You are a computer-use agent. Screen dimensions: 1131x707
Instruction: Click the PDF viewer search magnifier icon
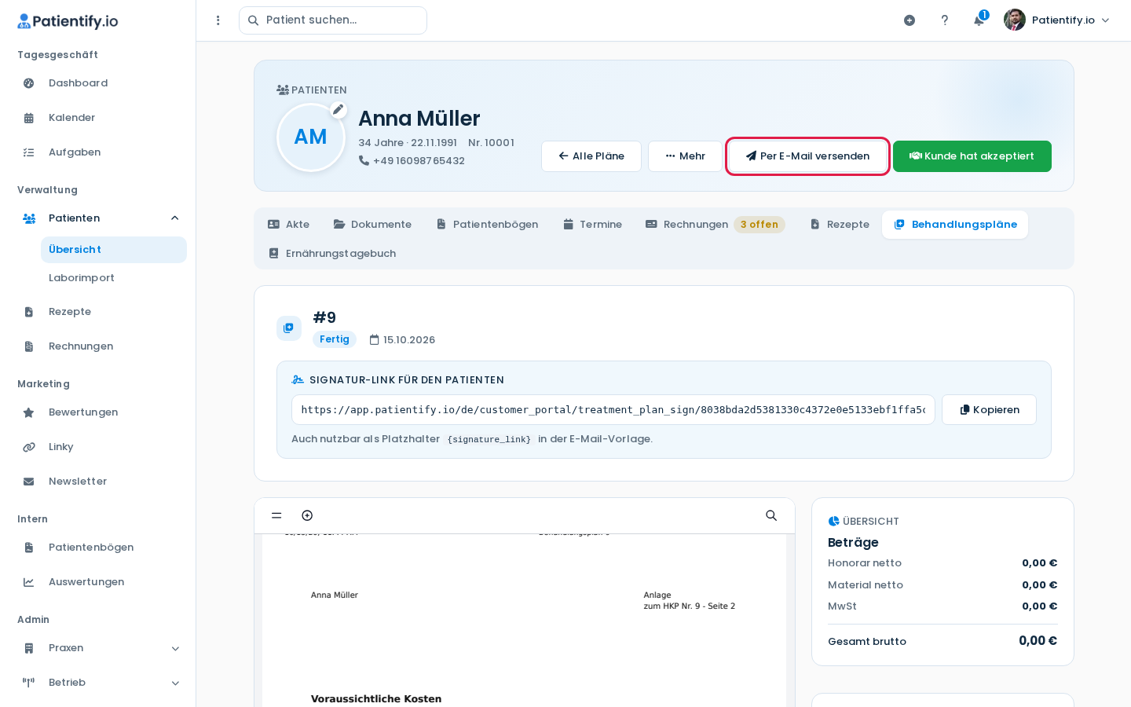pyautogui.click(x=771, y=515)
